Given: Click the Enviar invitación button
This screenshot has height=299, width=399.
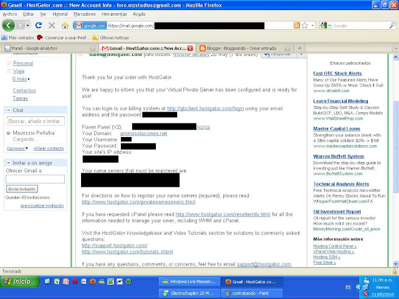Looking at the screenshot, I should [22, 189].
